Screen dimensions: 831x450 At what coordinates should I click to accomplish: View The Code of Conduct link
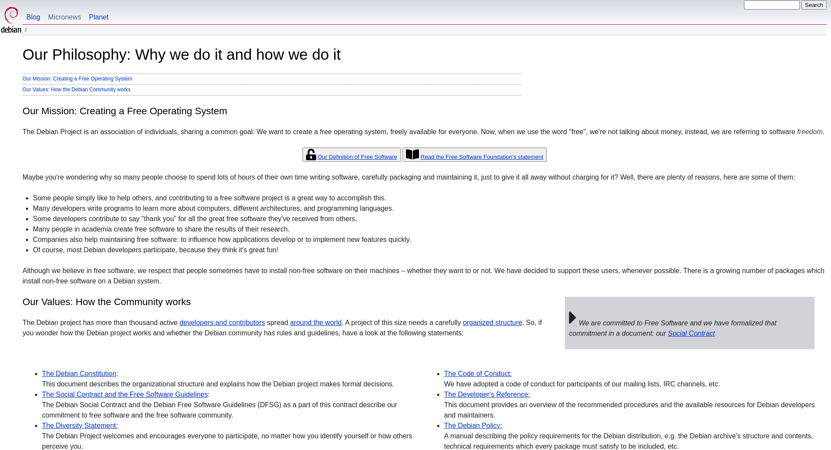click(x=477, y=374)
